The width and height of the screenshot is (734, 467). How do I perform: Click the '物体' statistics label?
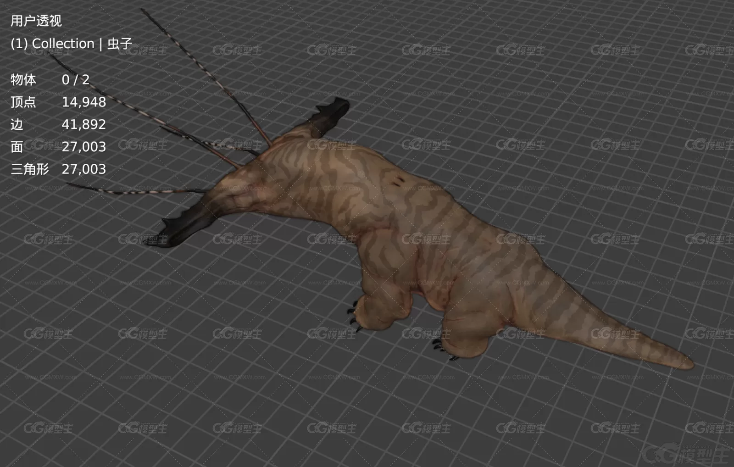point(23,80)
